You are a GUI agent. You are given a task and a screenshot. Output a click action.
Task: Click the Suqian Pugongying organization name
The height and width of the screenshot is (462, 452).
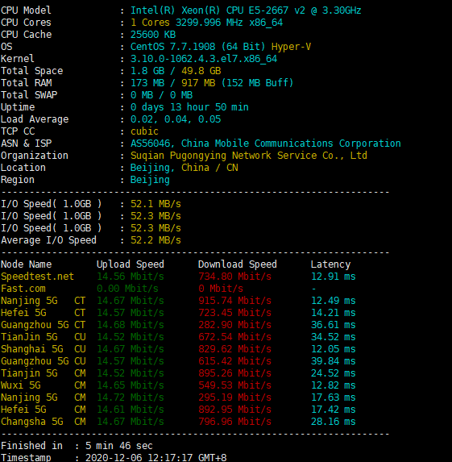pyautogui.click(x=249, y=156)
